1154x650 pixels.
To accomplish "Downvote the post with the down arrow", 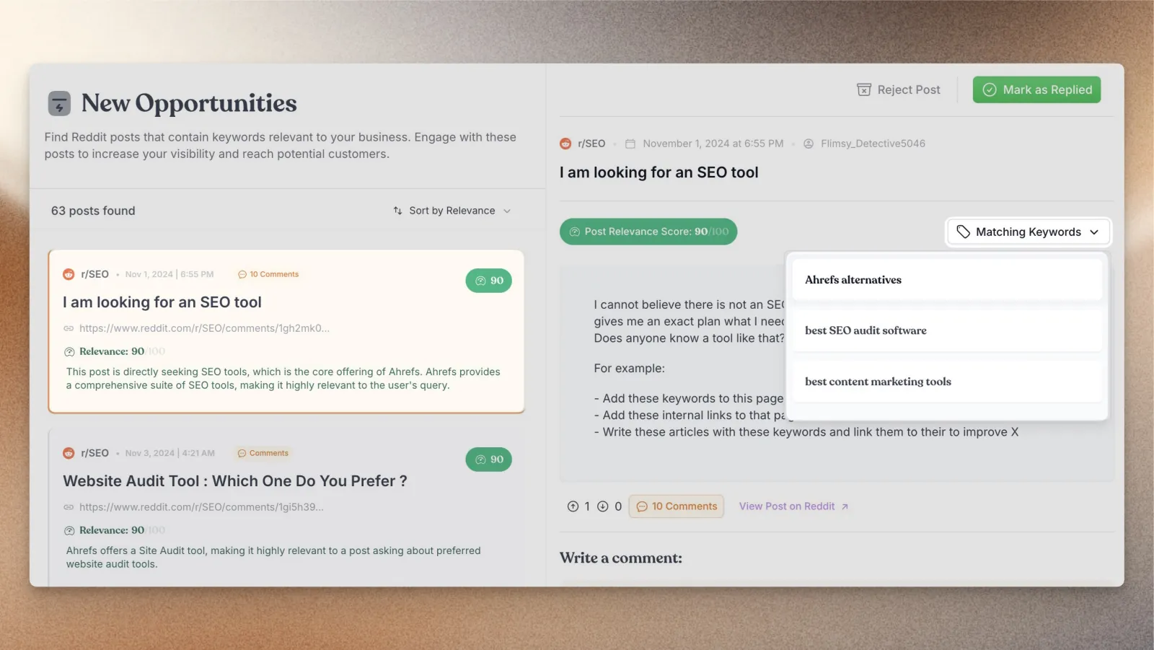I will [603, 506].
